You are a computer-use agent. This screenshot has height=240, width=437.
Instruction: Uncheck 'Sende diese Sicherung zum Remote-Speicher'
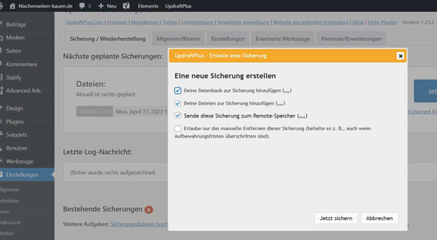(x=178, y=116)
